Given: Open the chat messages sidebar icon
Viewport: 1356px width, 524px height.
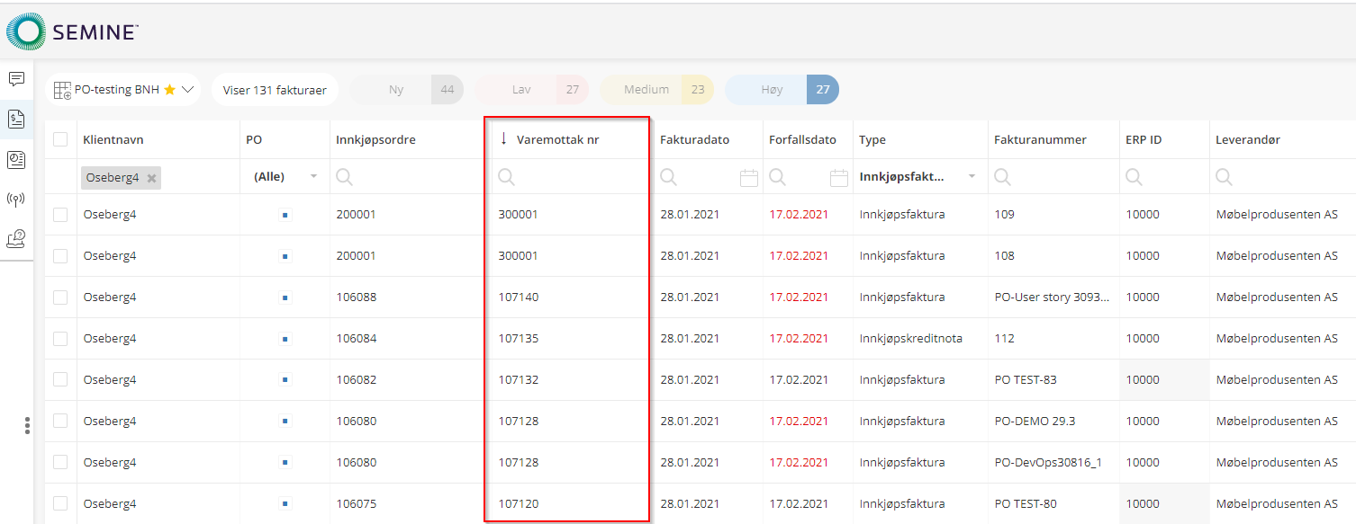Looking at the screenshot, I should click(x=16, y=79).
